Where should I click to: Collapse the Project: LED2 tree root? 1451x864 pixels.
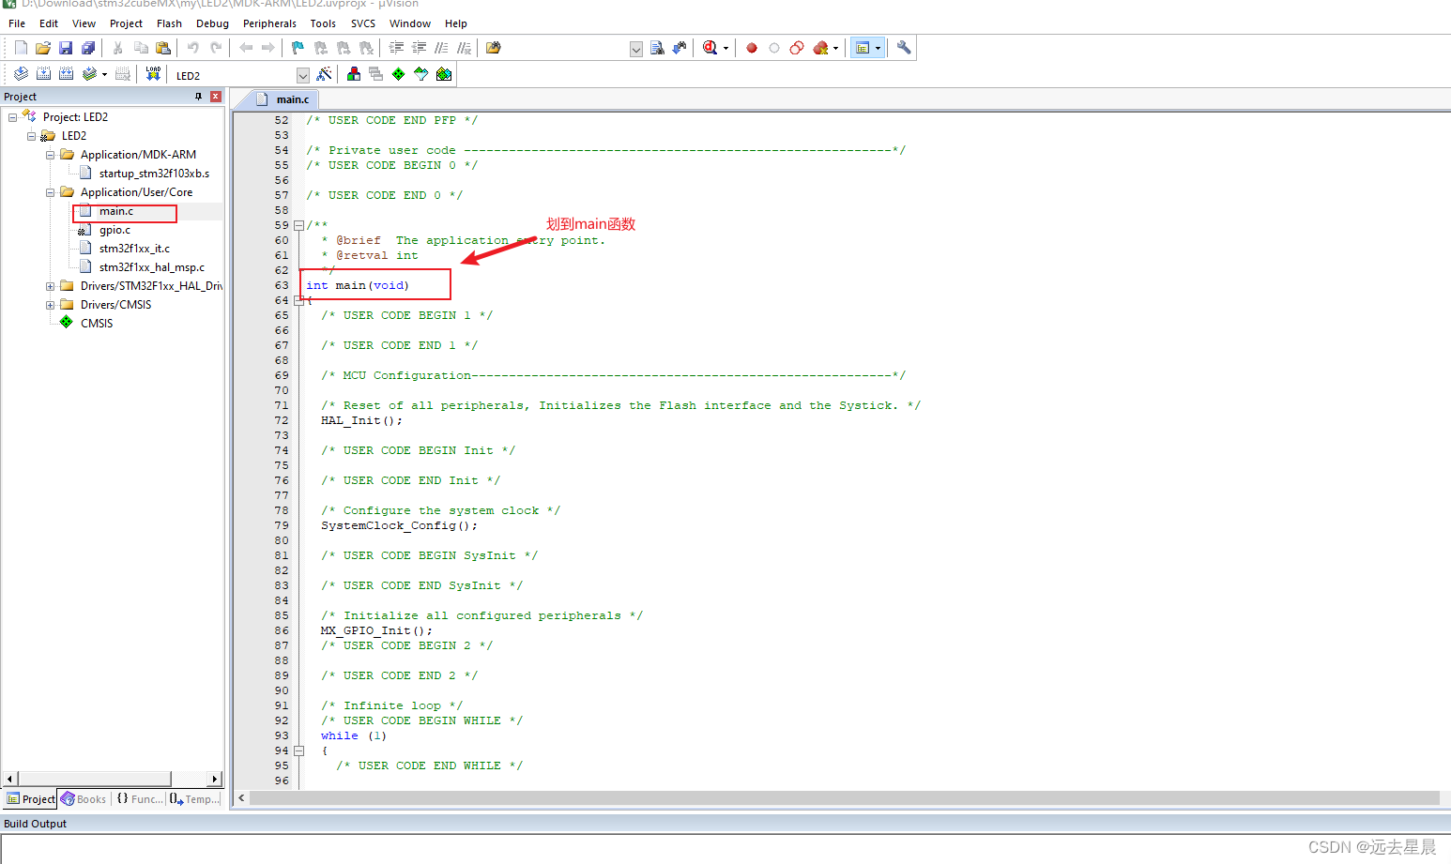[x=12, y=117]
